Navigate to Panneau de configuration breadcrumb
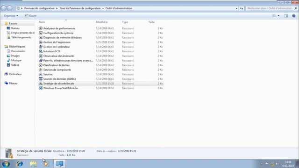Image resolution: width=299 pixels, height=168 pixels. point(39,8)
